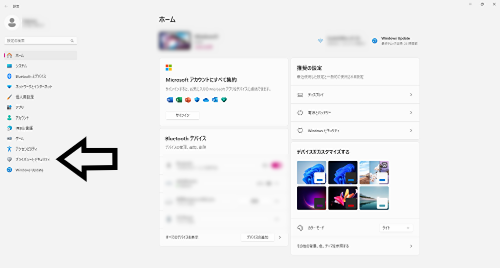Click the search magnifier icon

click(x=72, y=41)
